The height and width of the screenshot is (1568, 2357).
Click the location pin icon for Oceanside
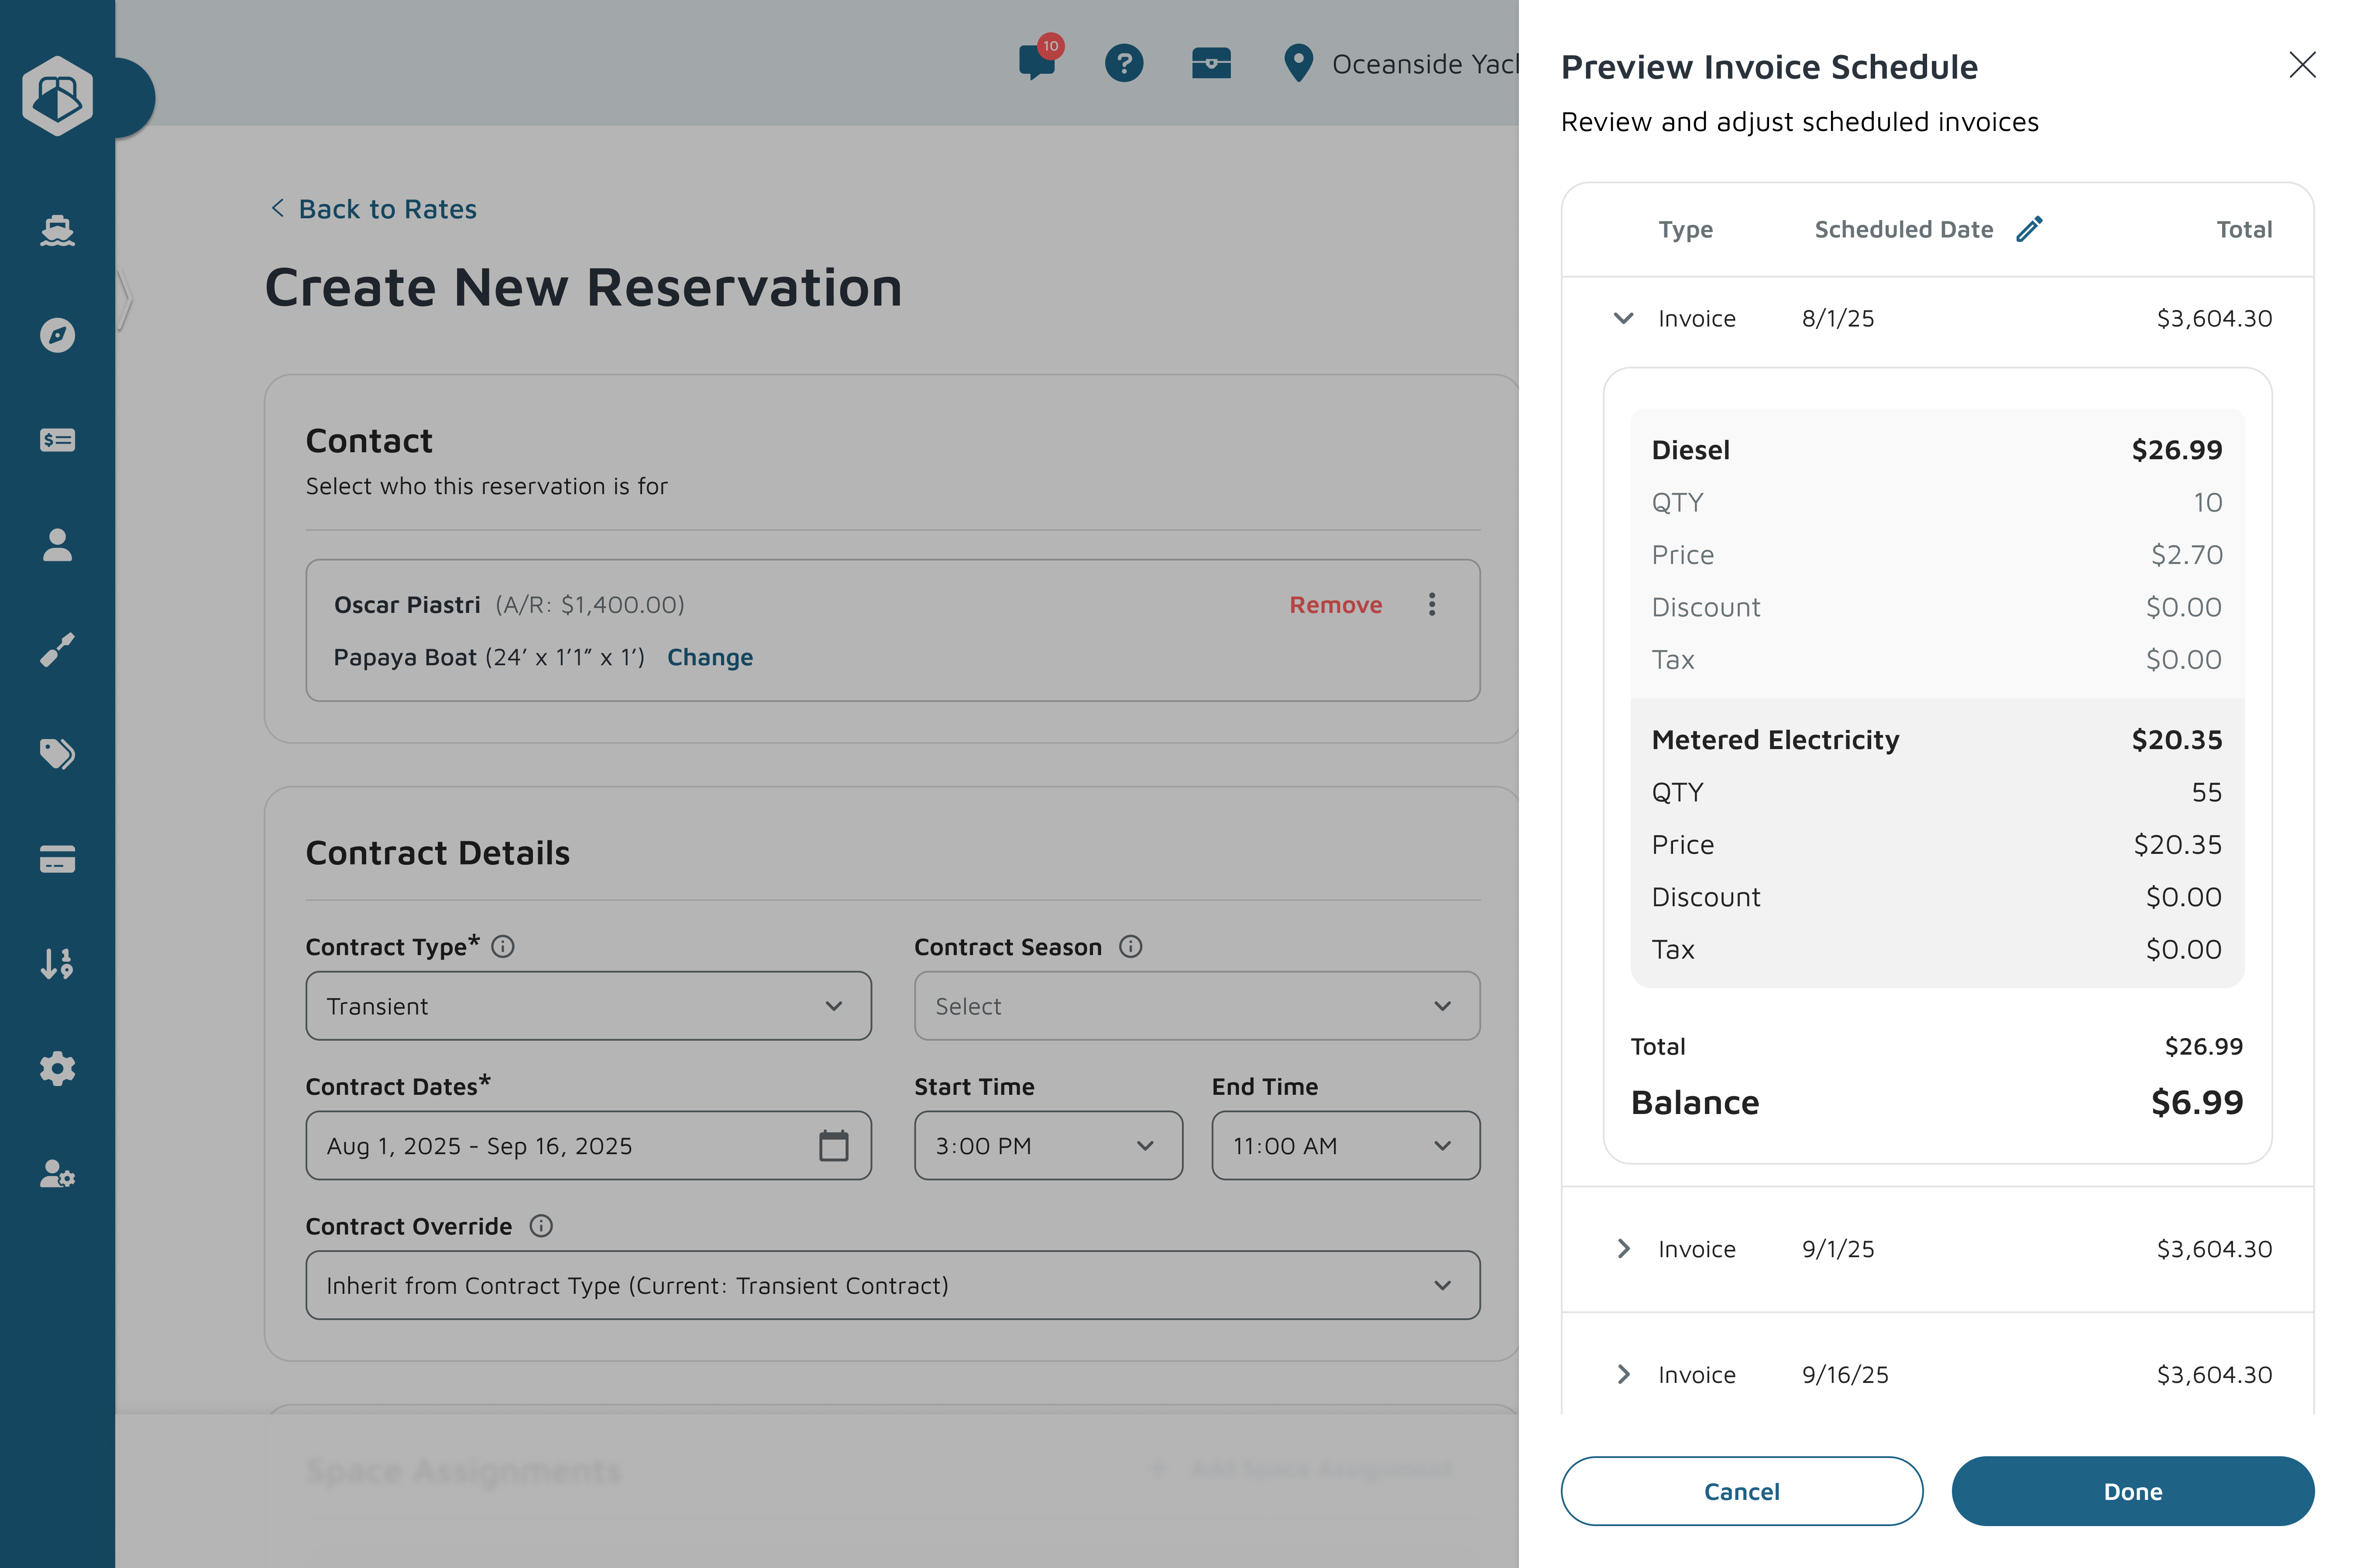(1298, 63)
